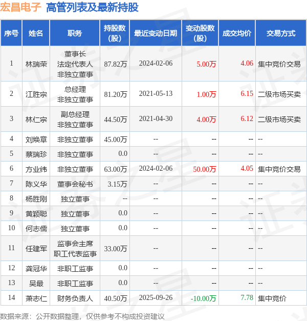The height and width of the screenshot is (321, 307).
Task: Click the 副总经理 position text
Action: coord(75,114)
